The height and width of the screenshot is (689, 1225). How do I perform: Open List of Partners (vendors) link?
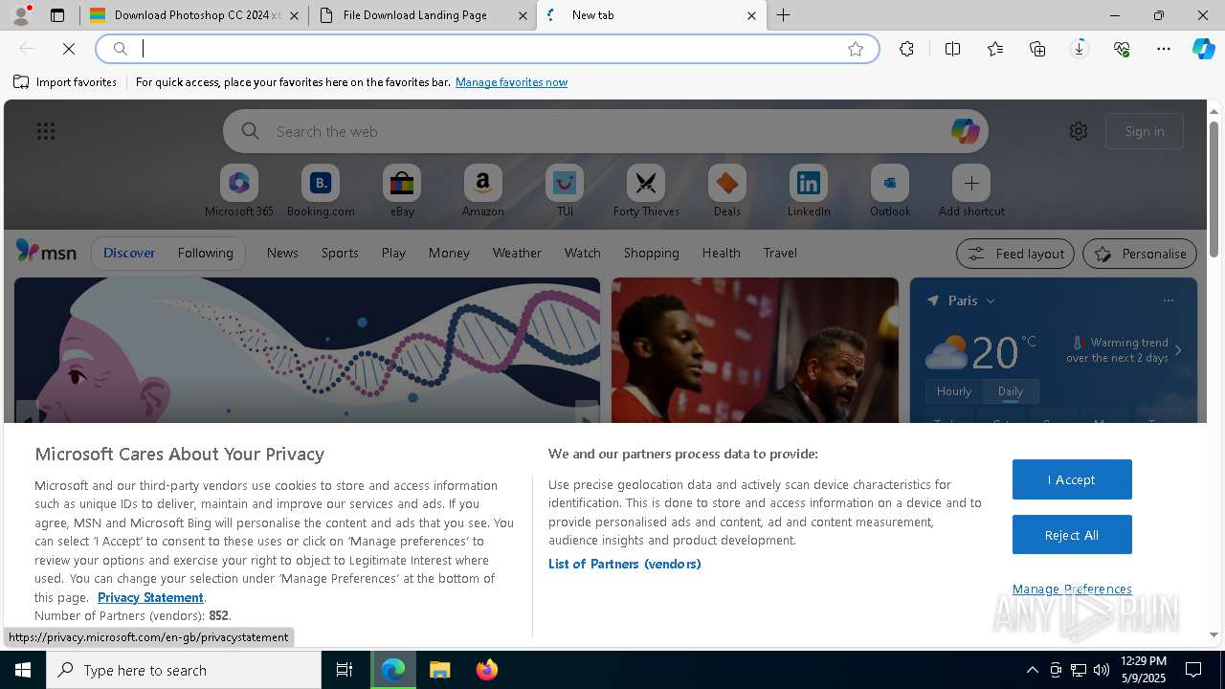tap(625, 564)
